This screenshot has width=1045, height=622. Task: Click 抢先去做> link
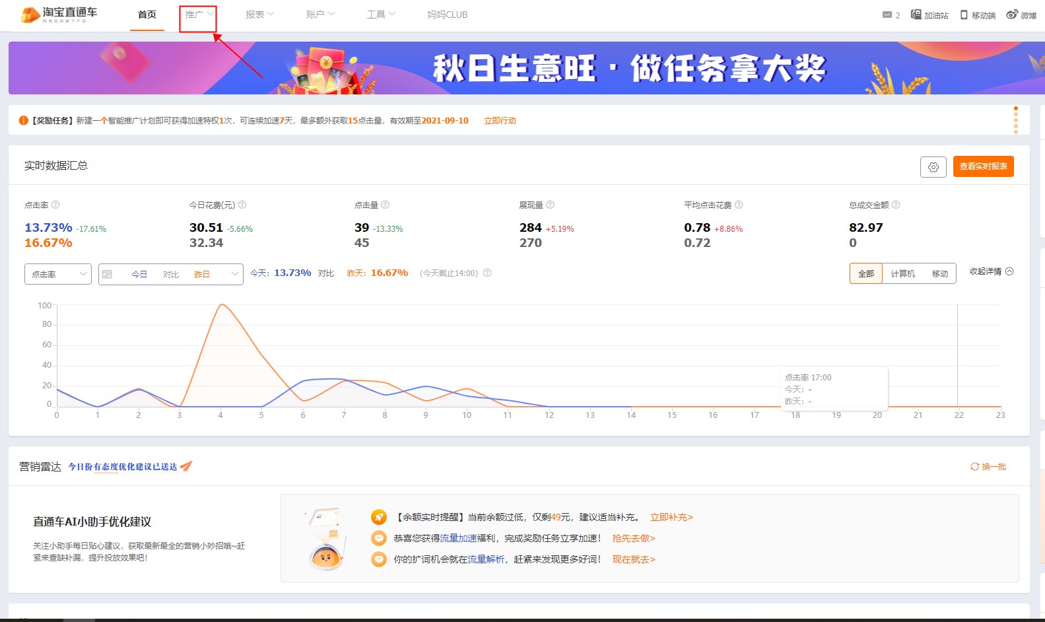point(634,538)
